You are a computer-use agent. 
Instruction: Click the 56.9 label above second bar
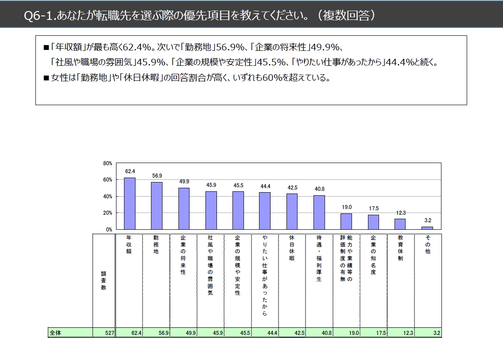click(157, 176)
